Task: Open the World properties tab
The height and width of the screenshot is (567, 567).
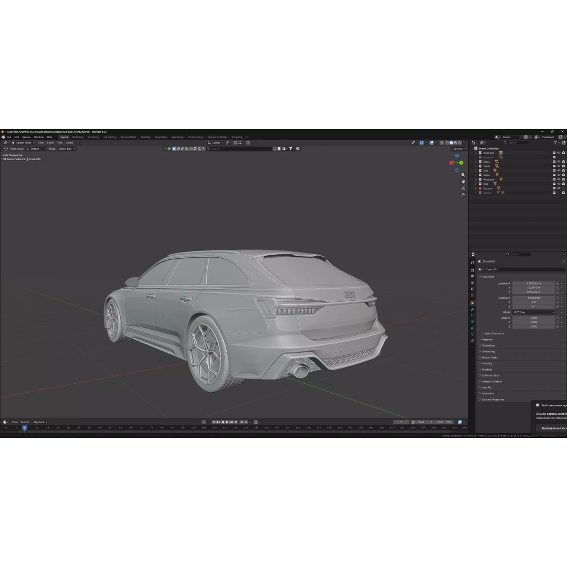Action: pyautogui.click(x=472, y=295)
